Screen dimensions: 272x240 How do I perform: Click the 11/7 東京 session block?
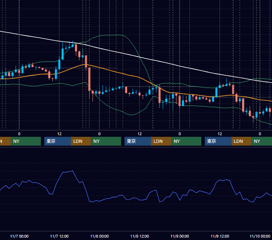click(58, 141)
